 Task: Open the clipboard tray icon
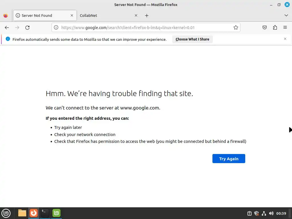[249, 213]
